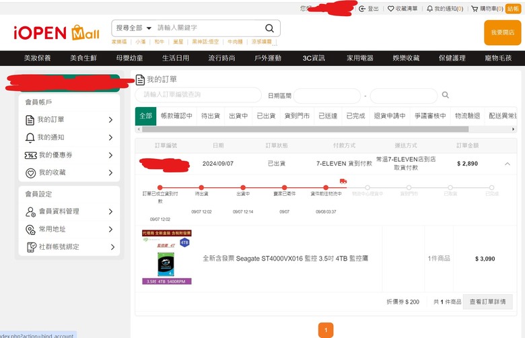Switch to the 帳款確認中 tab

pos(176,116)
